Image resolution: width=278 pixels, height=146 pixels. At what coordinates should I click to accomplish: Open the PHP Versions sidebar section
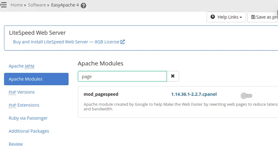pyautogui.click(x=22, y=92)
